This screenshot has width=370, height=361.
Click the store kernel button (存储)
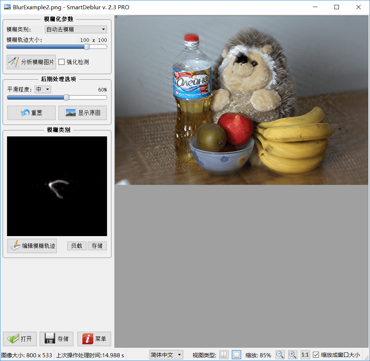[x=97, y=246]
